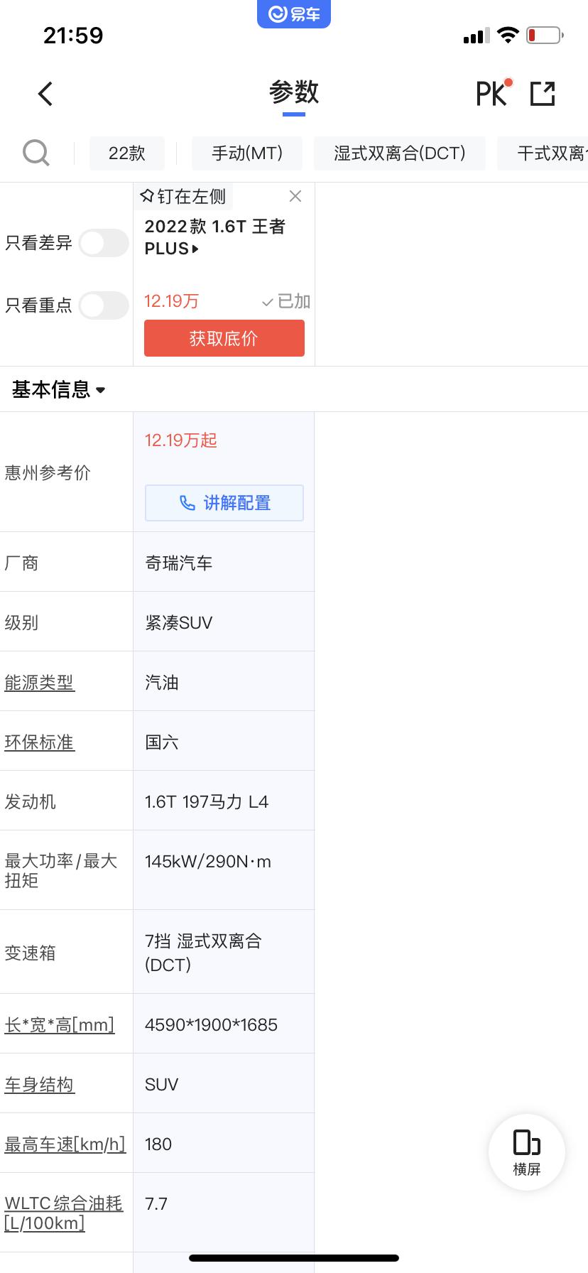Toggle the 只看重点 switch
Image resolution: width=588 pixels, height=1273 pixels.
click(x=104, y=305)
